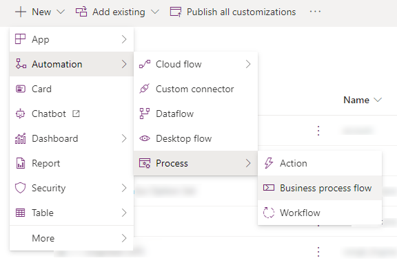
Task: Click the Automation flow icon
Action: (21, 64)
